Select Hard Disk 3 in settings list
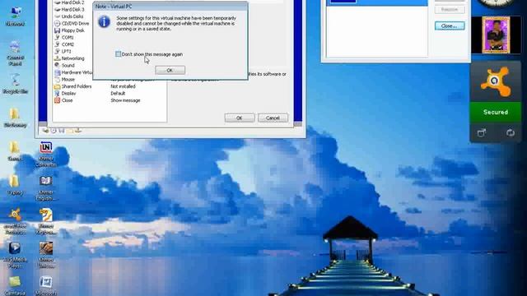 click(69, 9)
